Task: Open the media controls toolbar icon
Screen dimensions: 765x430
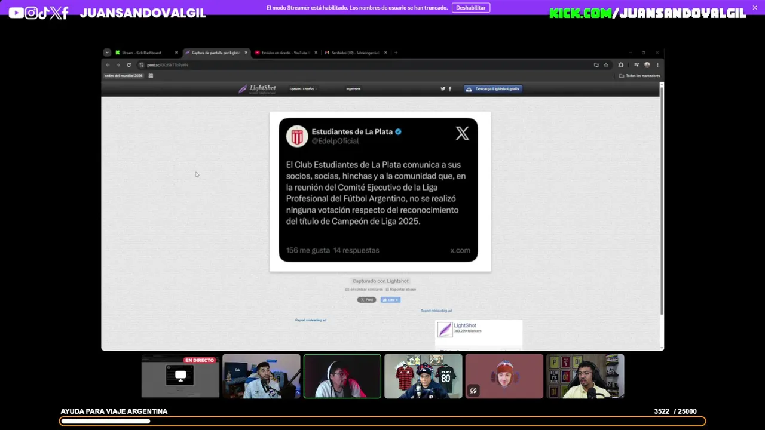Action: click(x=637, y=65)
